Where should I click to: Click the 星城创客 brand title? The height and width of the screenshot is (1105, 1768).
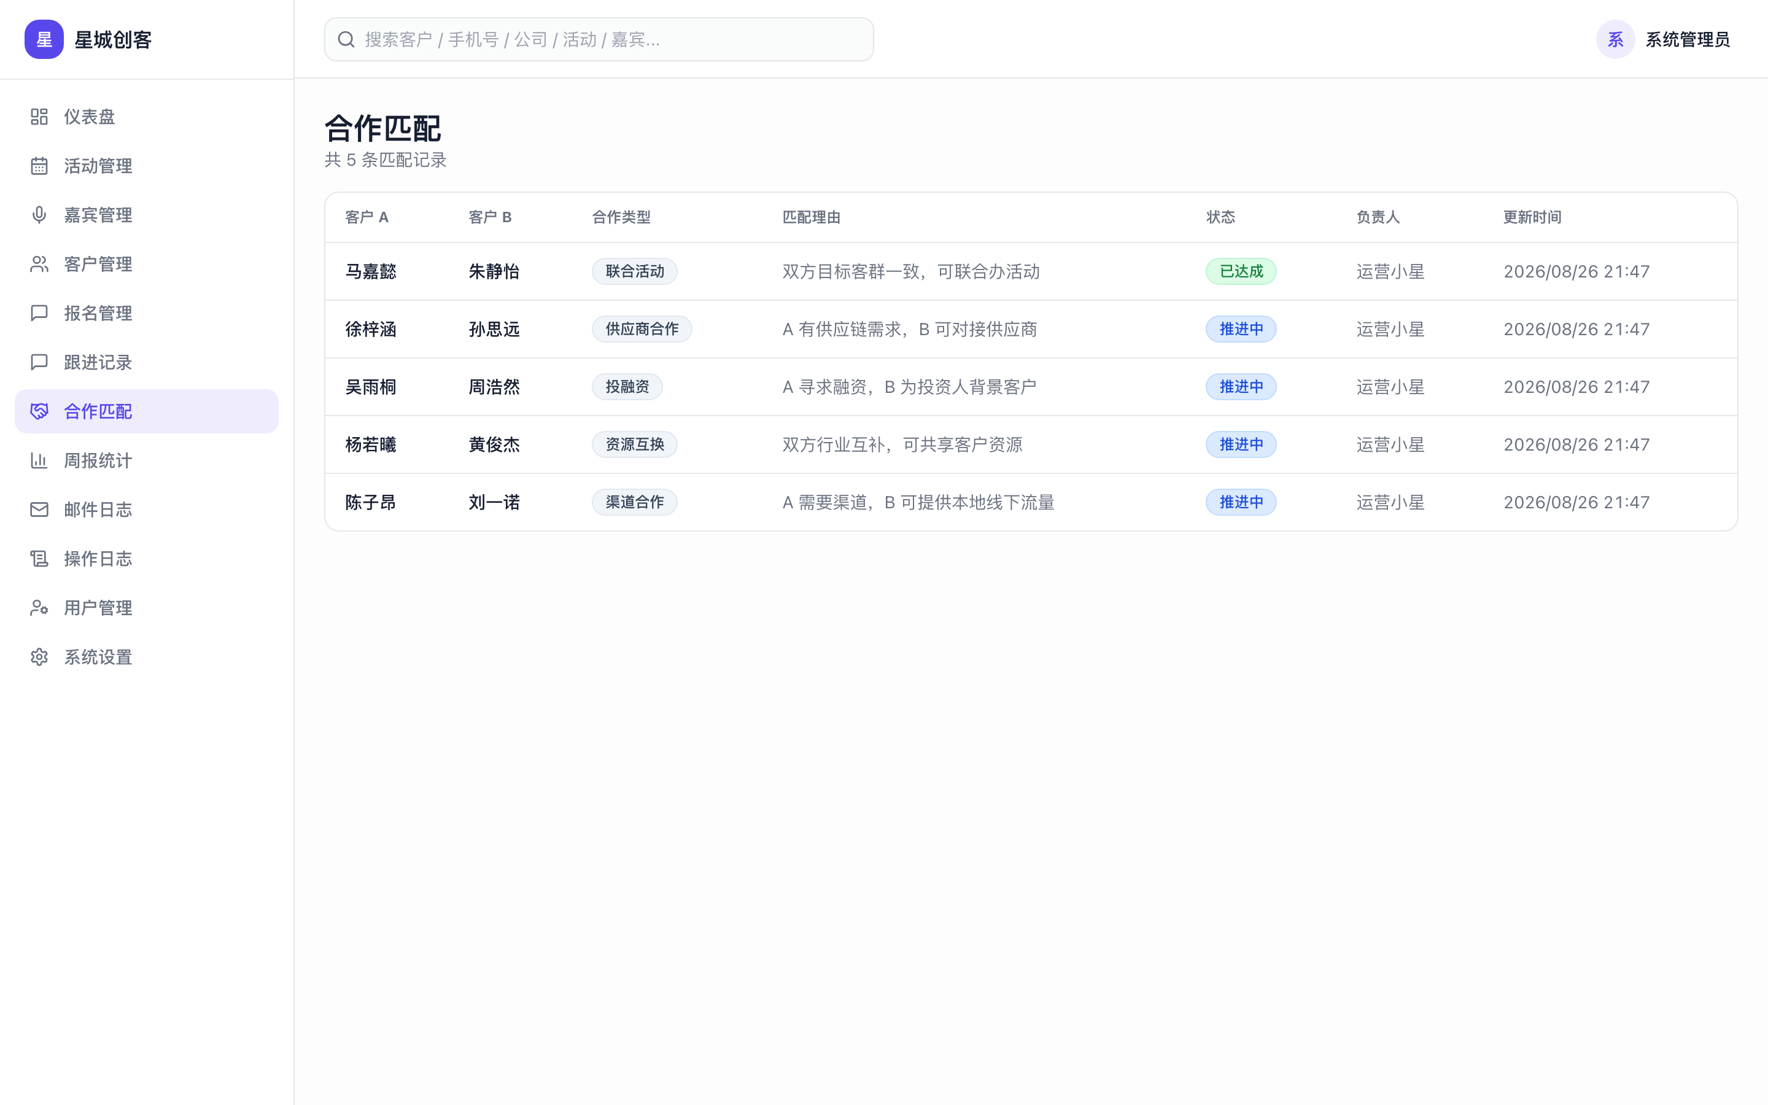point(113,39)
